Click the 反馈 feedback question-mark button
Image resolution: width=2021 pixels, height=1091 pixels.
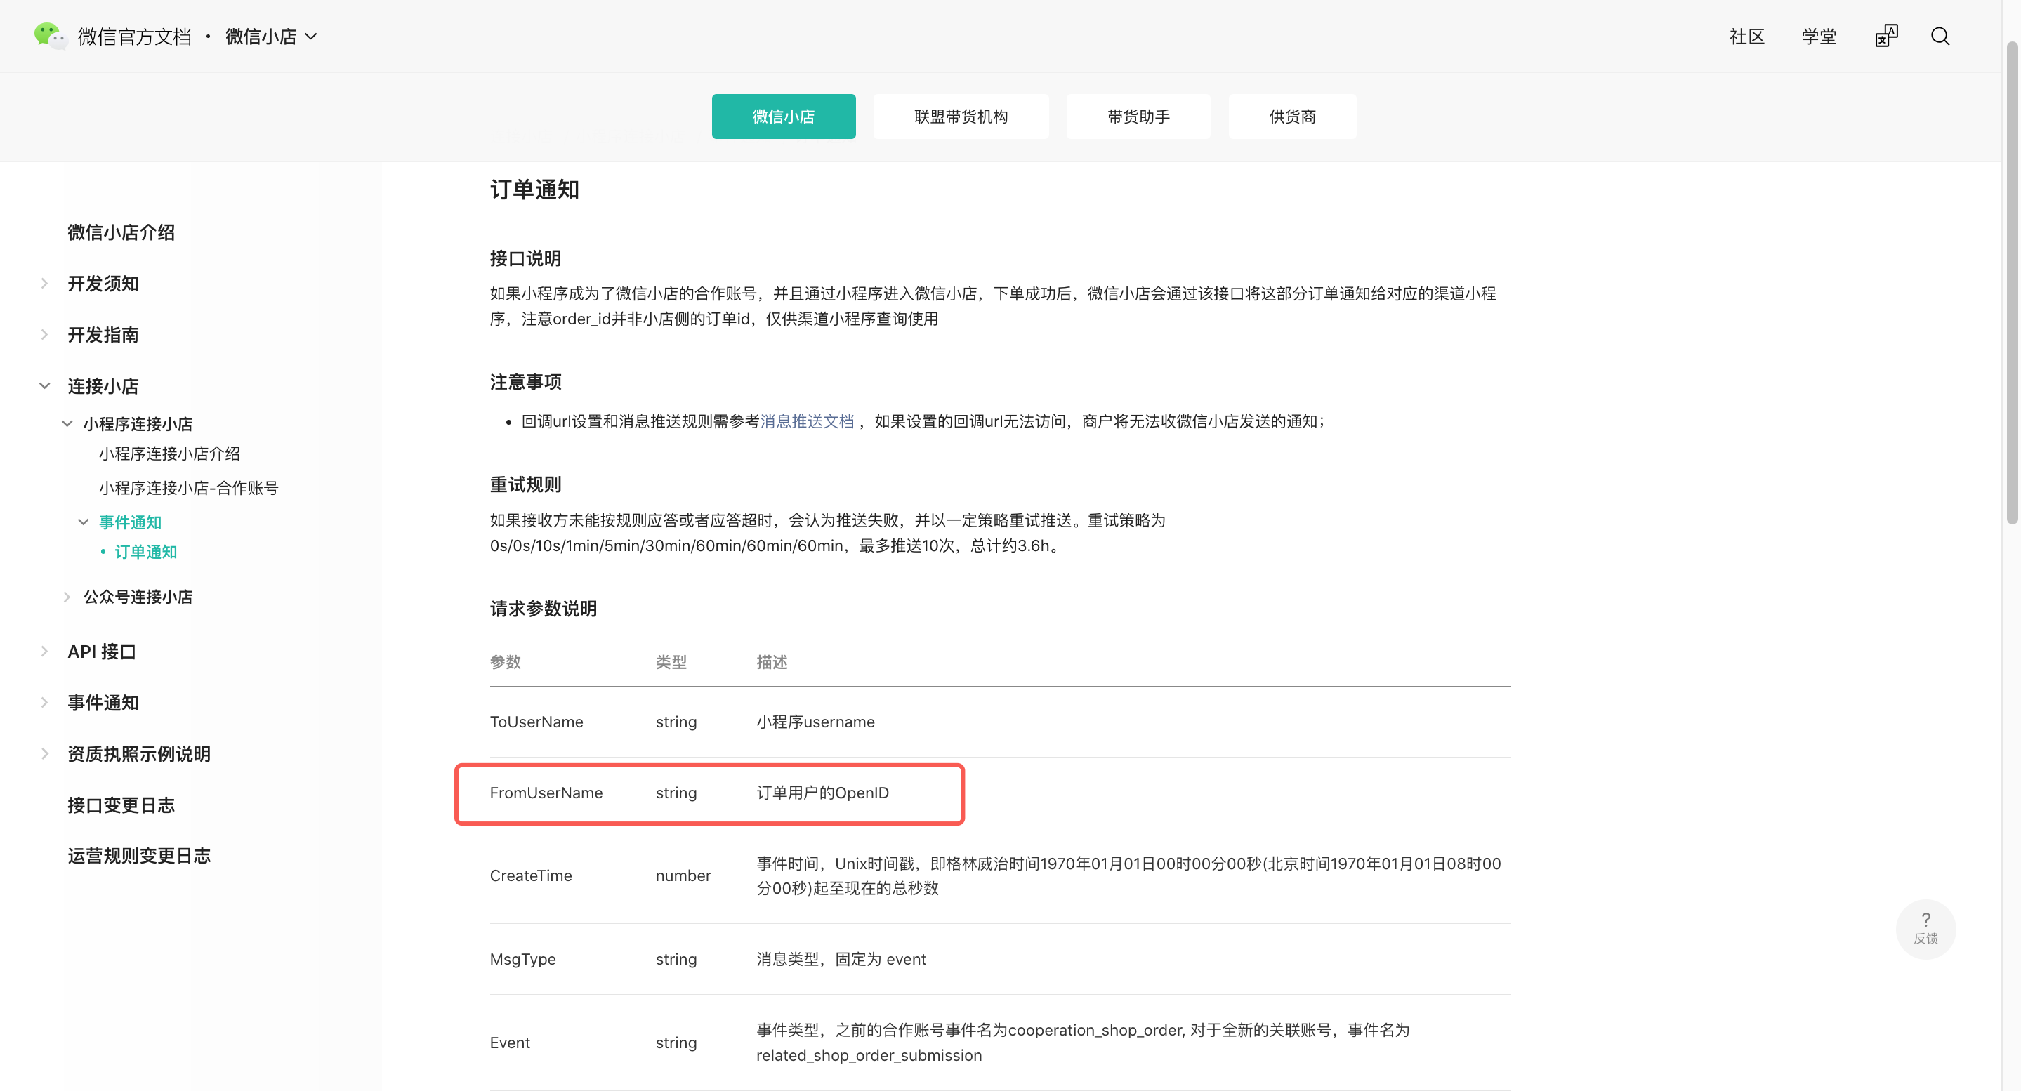[1925, 928]
